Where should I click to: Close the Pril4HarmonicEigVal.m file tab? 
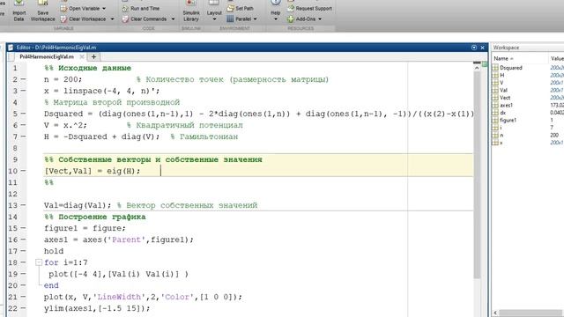tap(82, 56)
